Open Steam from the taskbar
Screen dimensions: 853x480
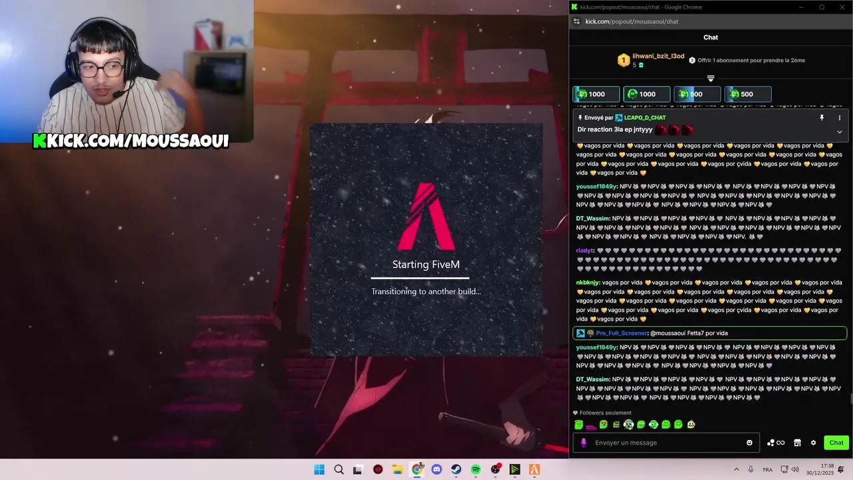click(456, 469)
